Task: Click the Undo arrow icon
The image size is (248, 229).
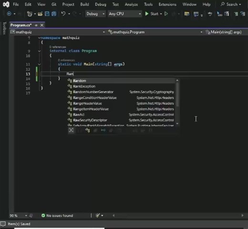Action: click(x=63, y=14)
